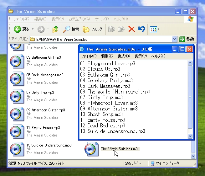Minimize the Notepad window
The image size is (205, 176).
[175, 49]
